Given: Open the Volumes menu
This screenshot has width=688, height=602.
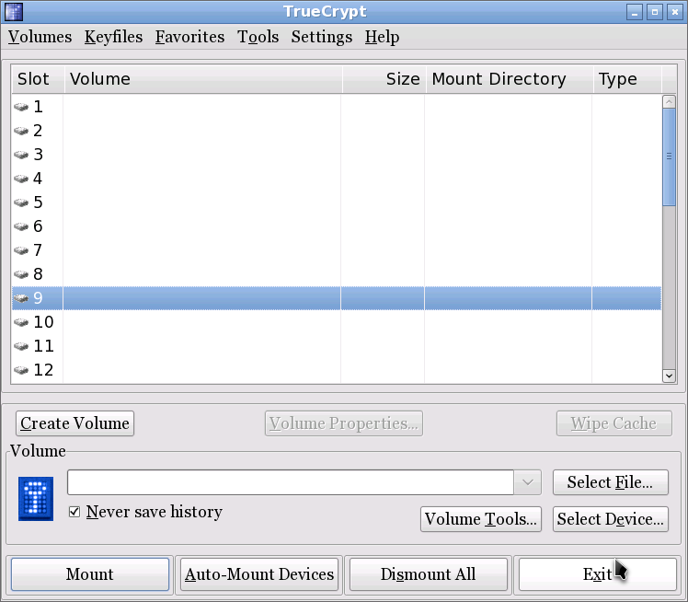Looking at the screenshot, I should click(x=40, y=37).
